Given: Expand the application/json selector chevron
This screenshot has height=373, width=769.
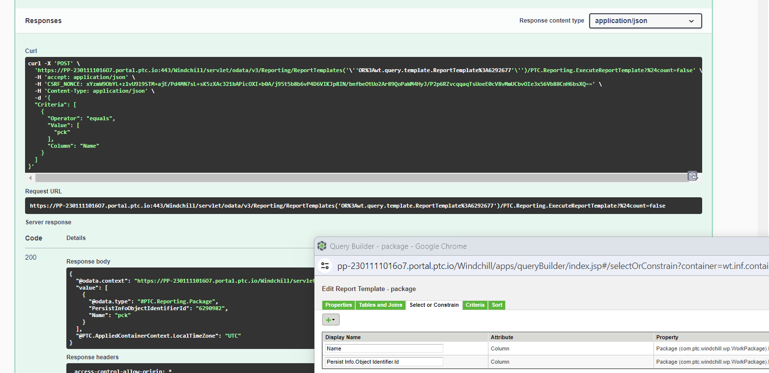Looking at the screenshot, I should (x=691, y=21).
